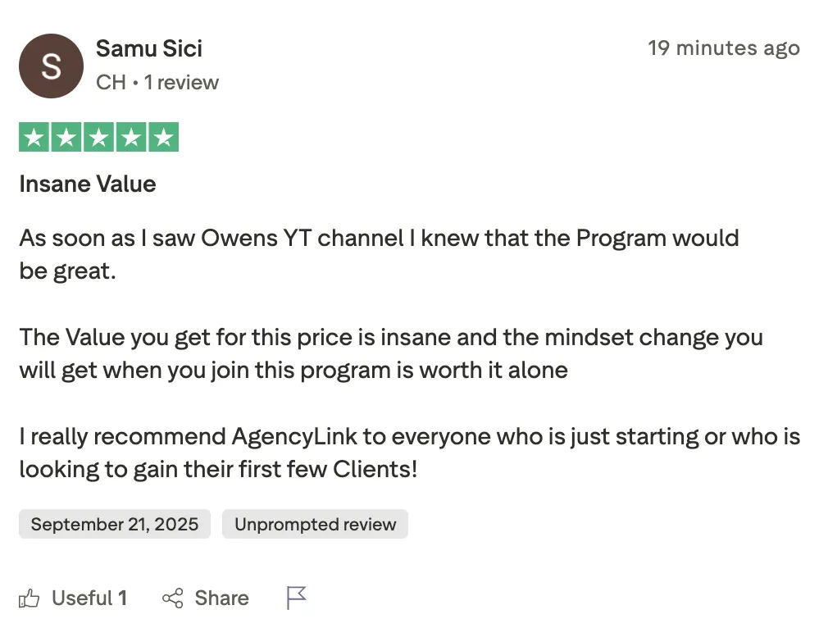Click the "Insane Value" review title

(x=88, y=184)
